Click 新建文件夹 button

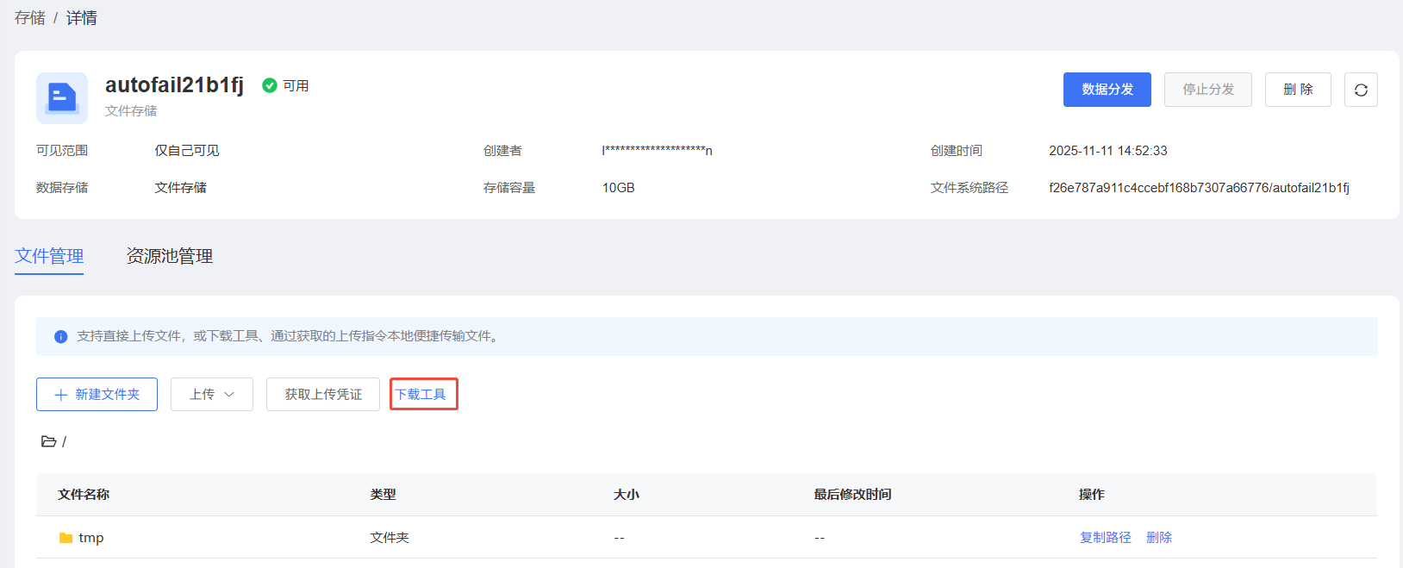click(97, 394)
